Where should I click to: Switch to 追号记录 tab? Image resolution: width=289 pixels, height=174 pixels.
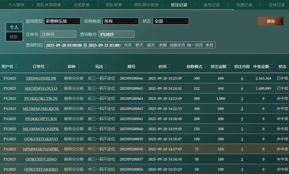tap(211, 5)
